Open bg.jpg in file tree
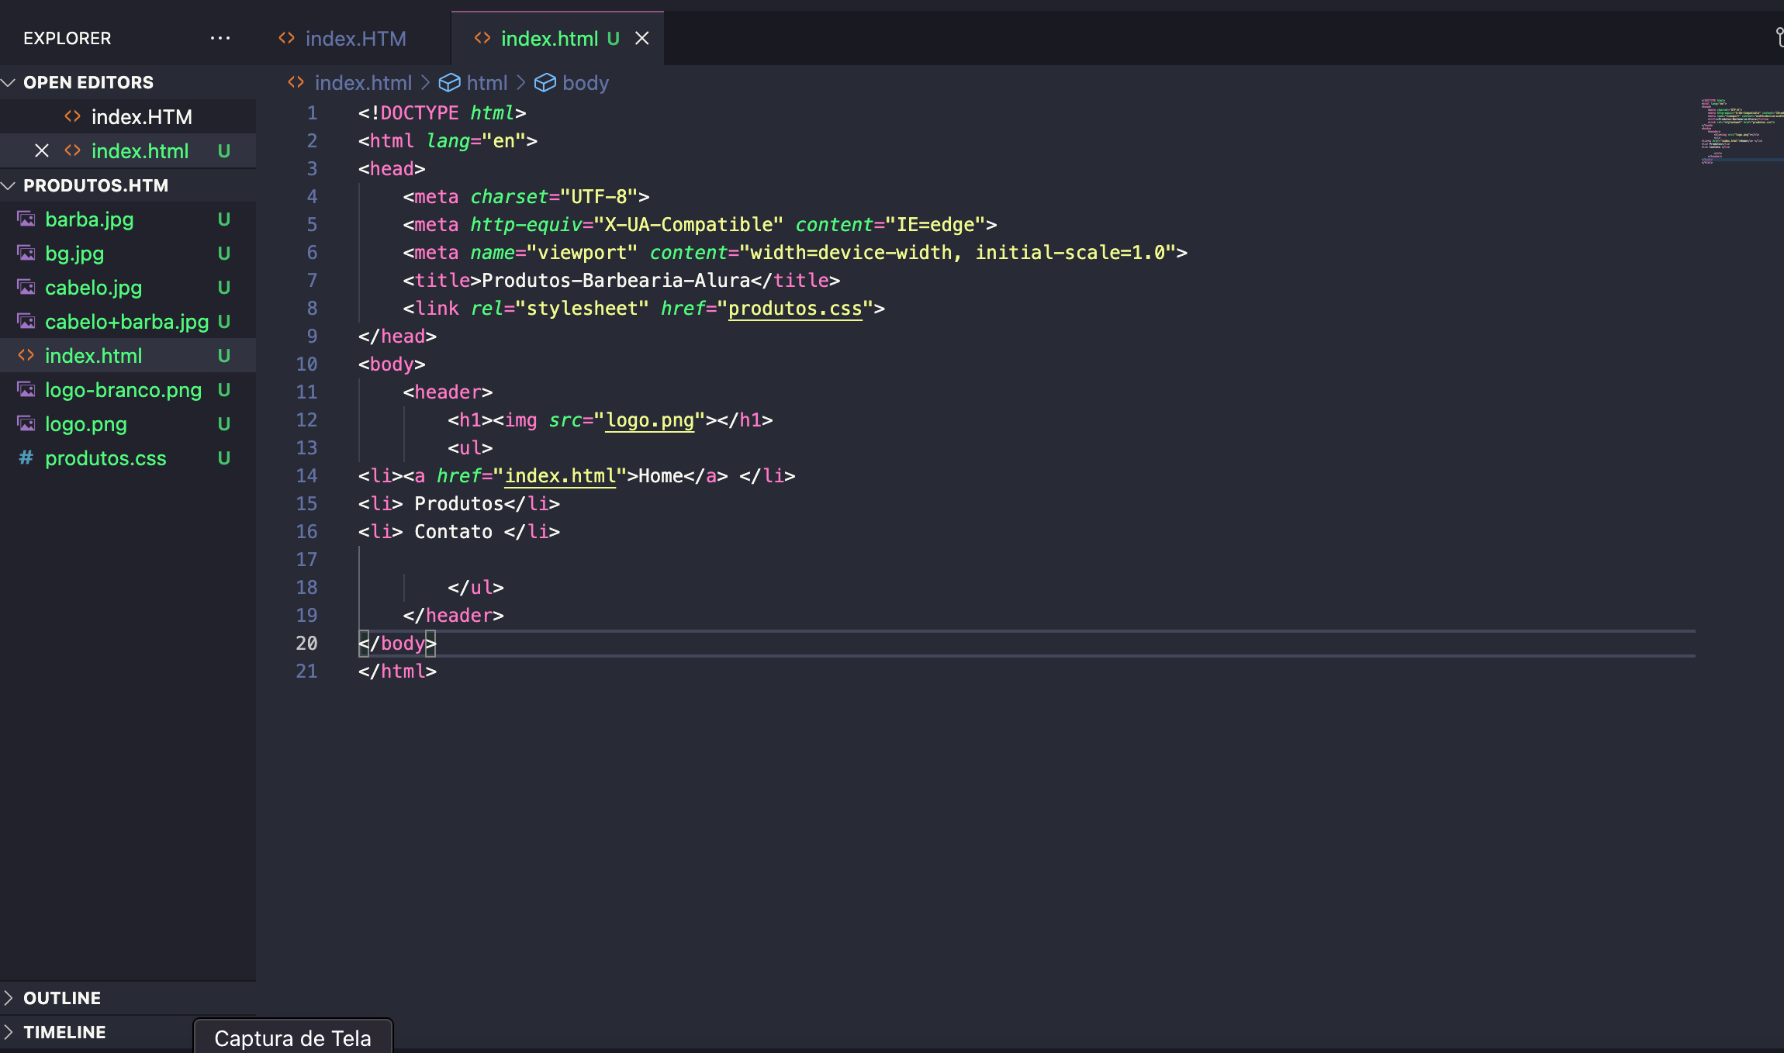Viewport: 1784px width, 1053px height. point(128,254)
